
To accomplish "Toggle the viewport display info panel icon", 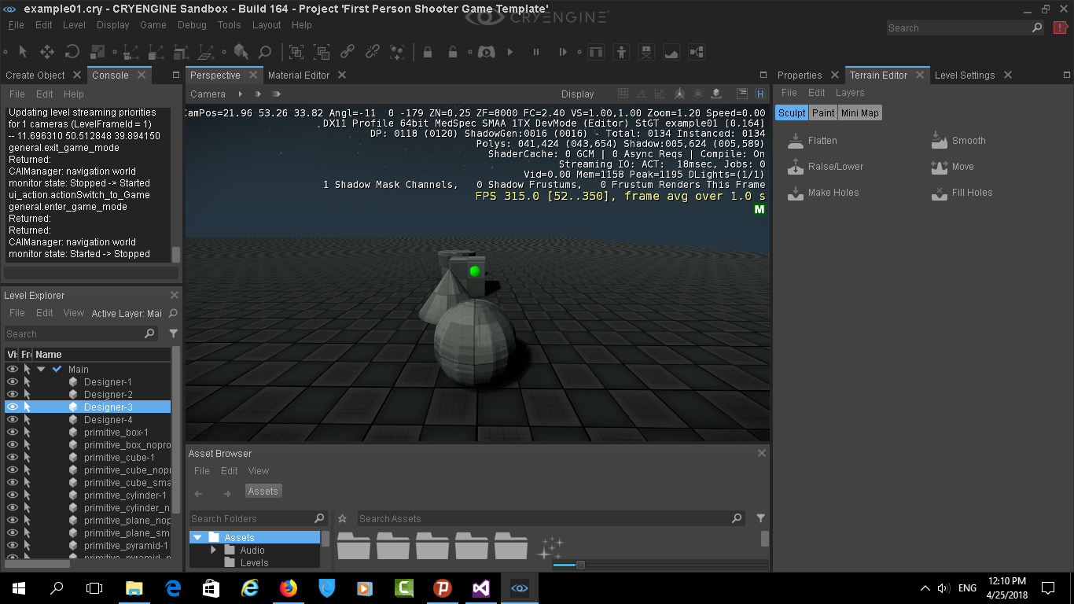I will (741, 94).
